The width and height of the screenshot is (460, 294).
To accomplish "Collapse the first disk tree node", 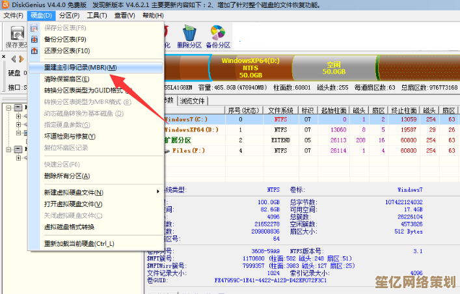I will 6,109.
